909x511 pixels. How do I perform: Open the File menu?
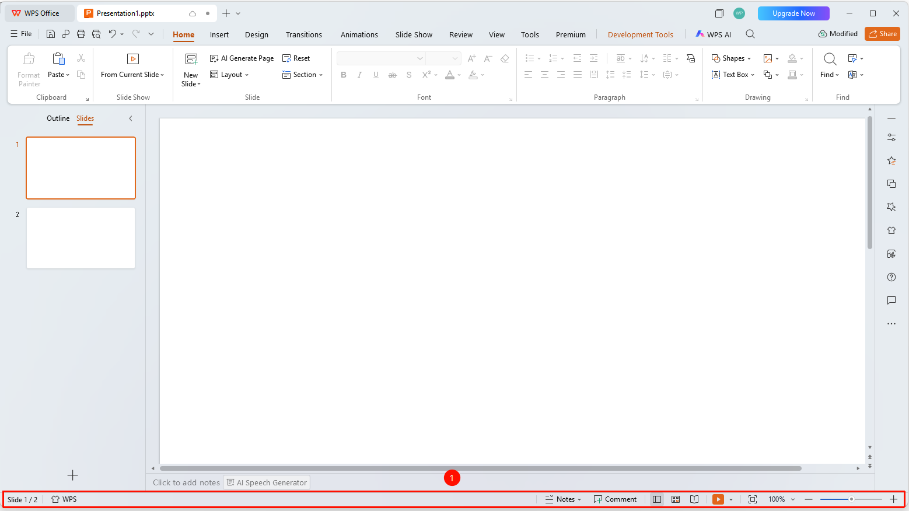pyautogui.click(x=21, y=34)
